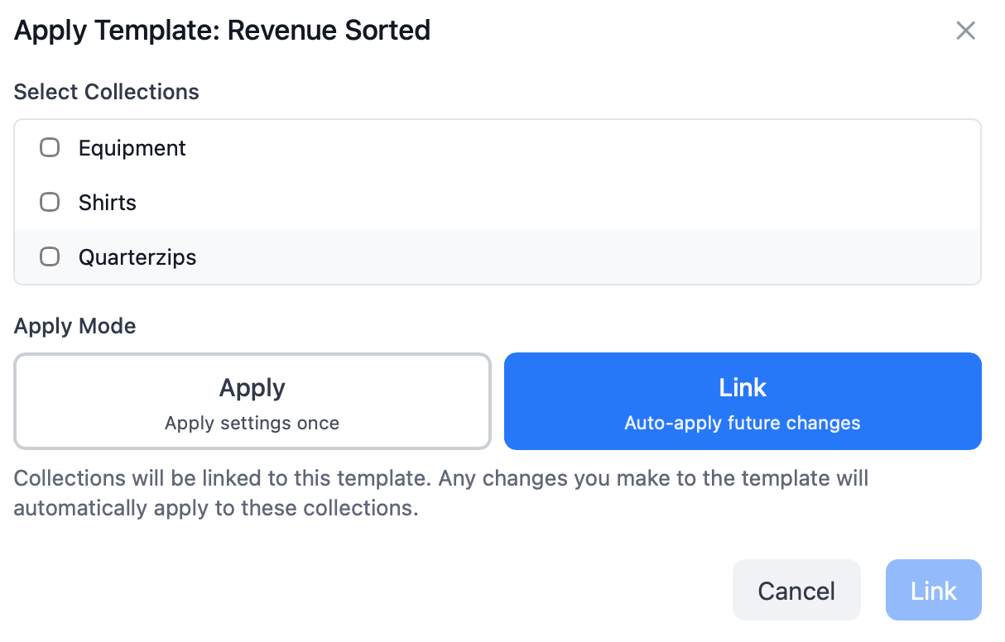The width and height of the screenshot is (1005, 642).
Task: Click the Apply Mode section heading
Action: coord(75,326)
